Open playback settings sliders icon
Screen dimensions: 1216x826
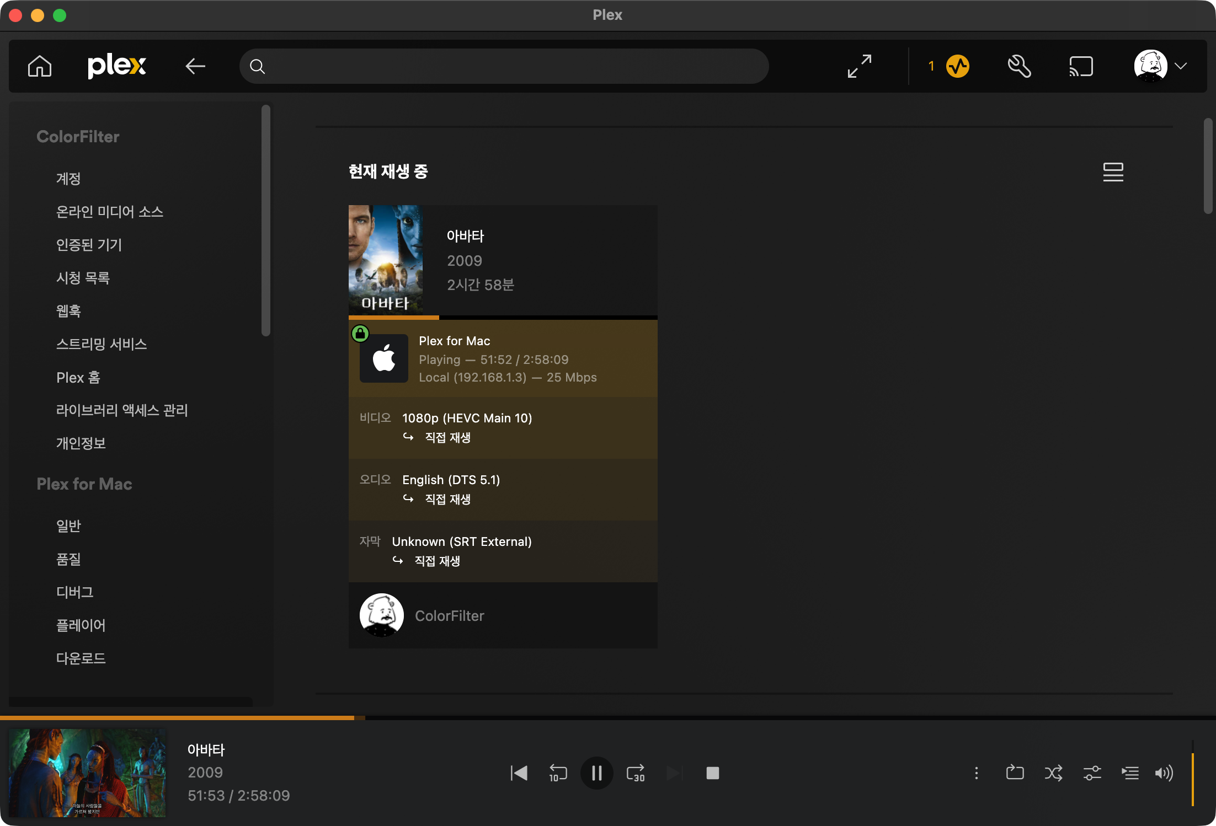[x=1092, y=773]
